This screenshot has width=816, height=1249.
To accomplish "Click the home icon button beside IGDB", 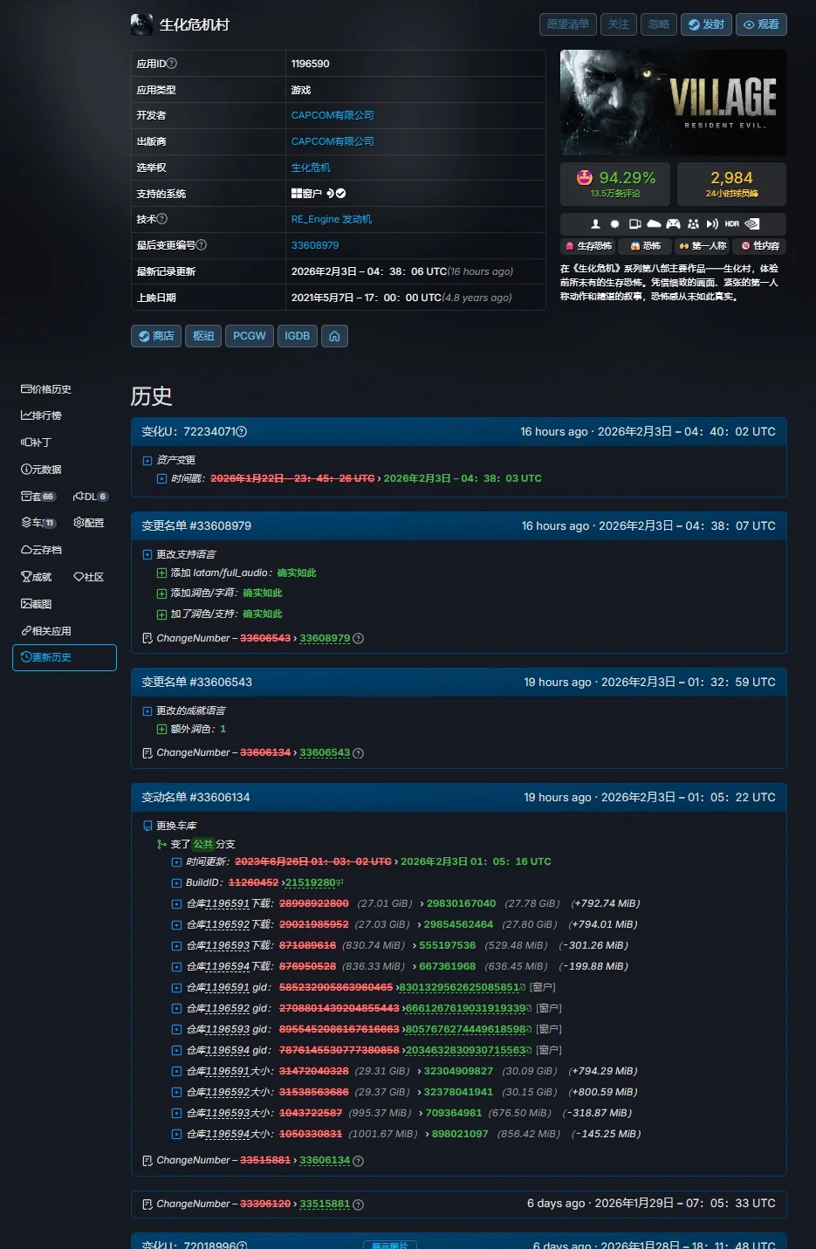I will pyautogui.click(x=334, y=336).
